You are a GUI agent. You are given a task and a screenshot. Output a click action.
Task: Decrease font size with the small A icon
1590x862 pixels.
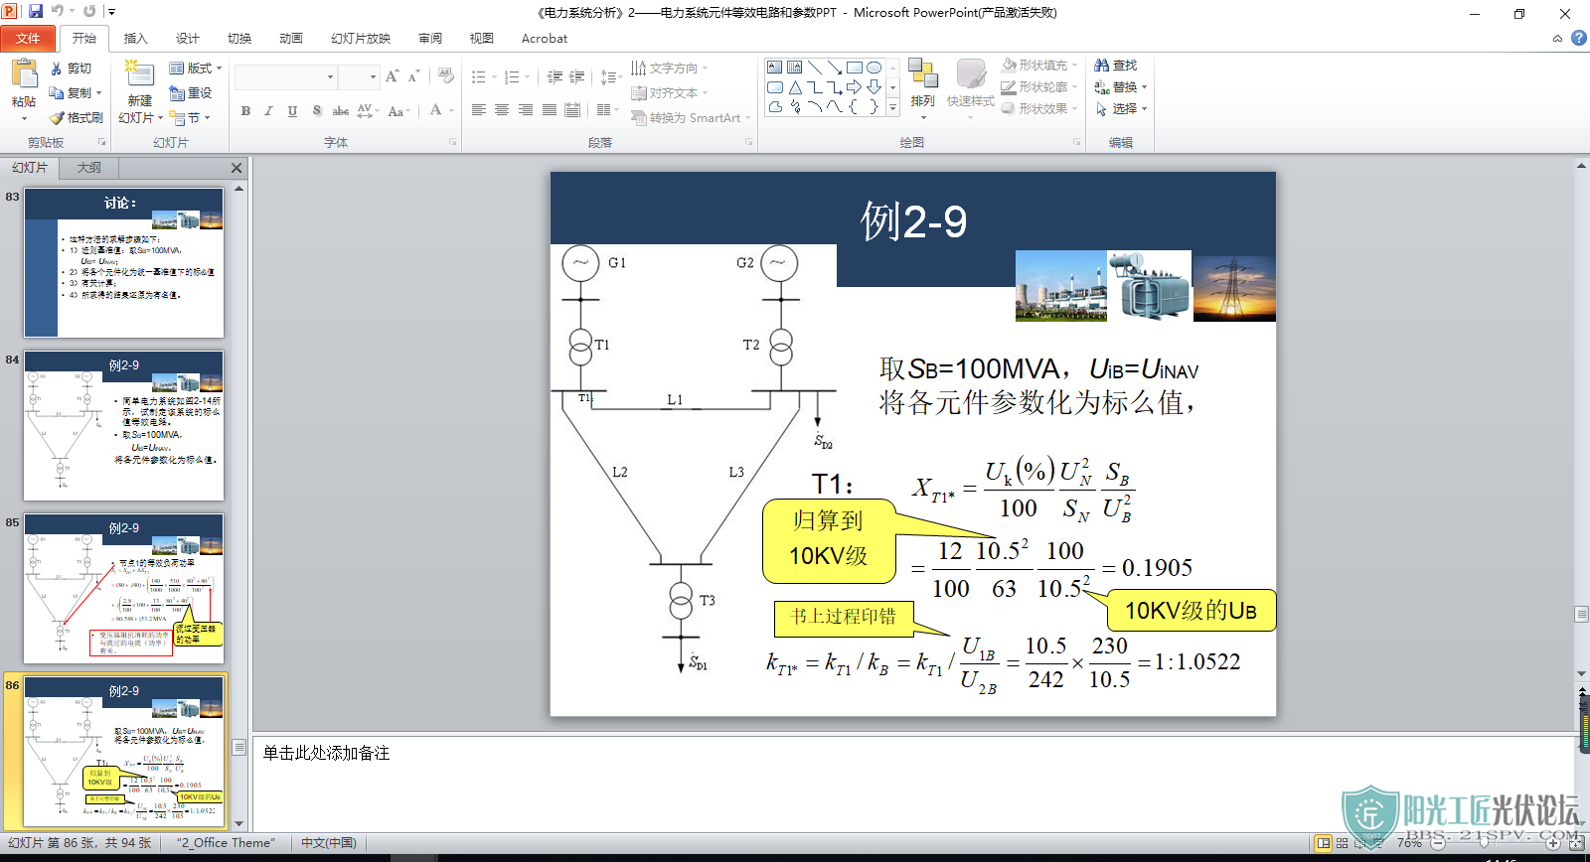[x=413, y=76]
